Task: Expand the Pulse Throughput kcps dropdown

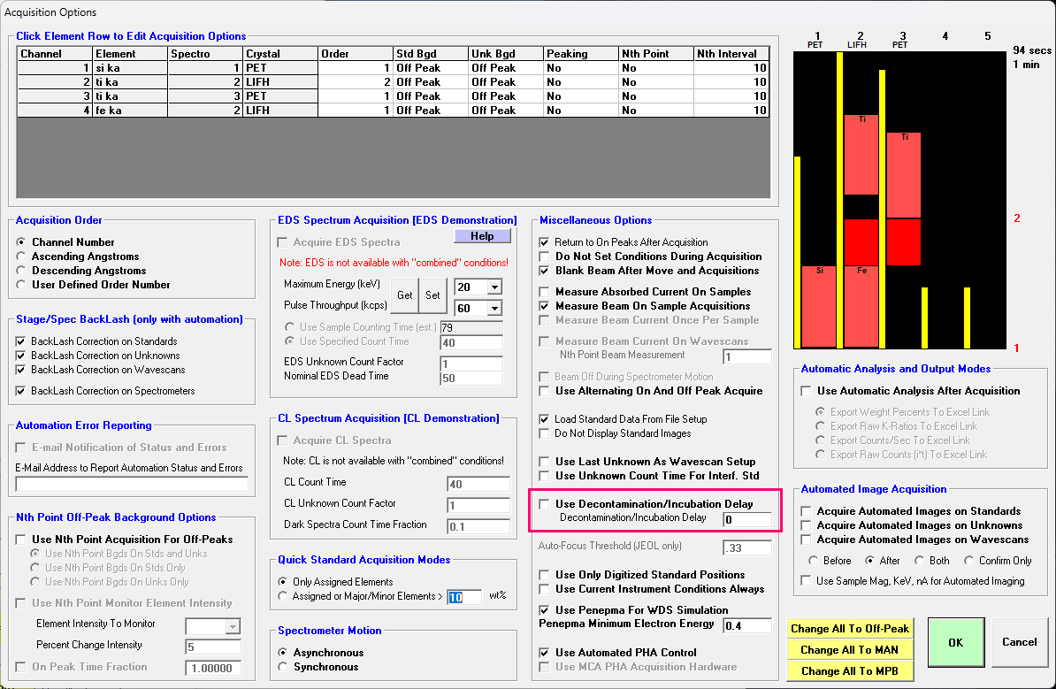Action: pyautogui.click(x=494, y=308)
